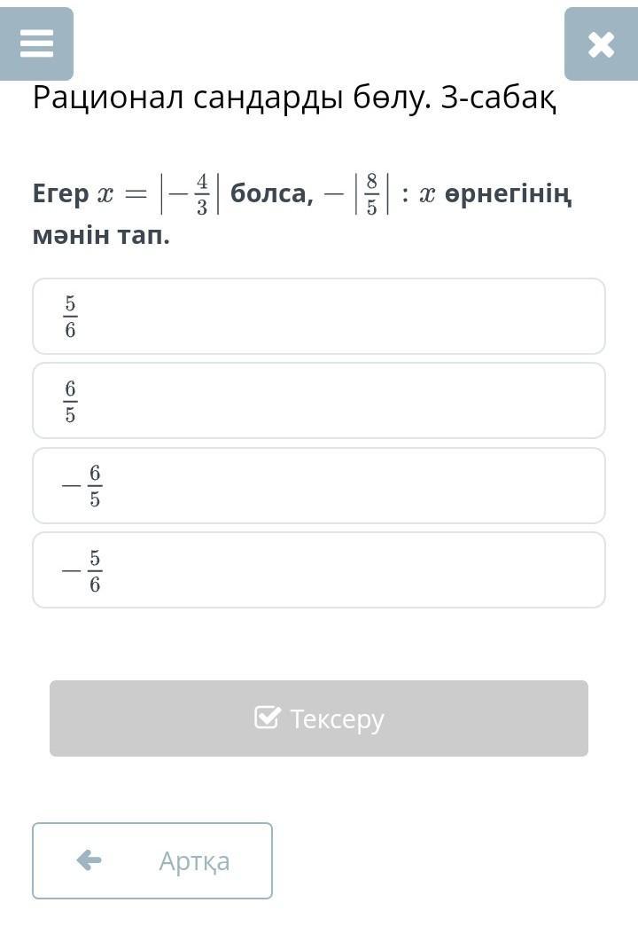Go back with the Артқа button

coord(152,860)
